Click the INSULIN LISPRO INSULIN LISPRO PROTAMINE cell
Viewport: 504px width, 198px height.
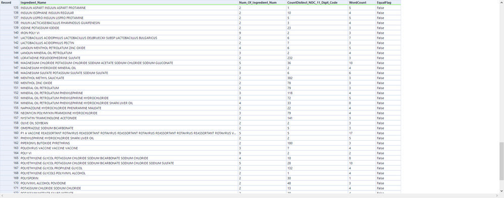129,18
